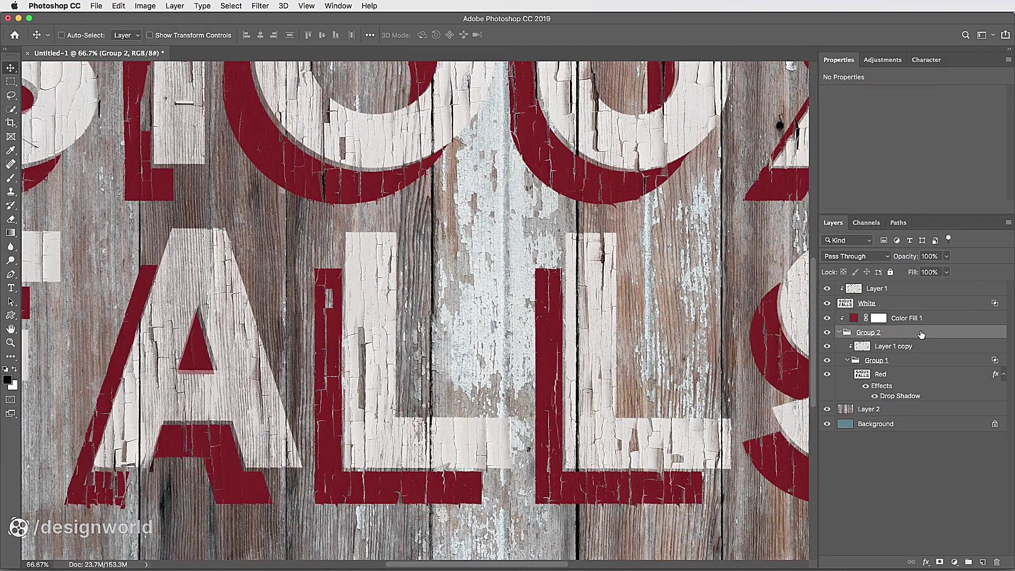Screen dimensions: 1015x571
Task: Select the Eraser tool
Action: point(11,219)
